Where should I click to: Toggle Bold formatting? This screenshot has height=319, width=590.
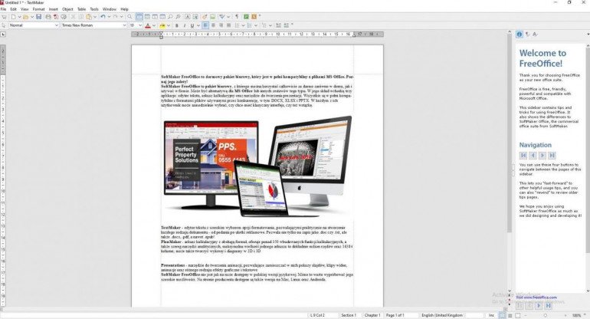(x=176, y=25)
